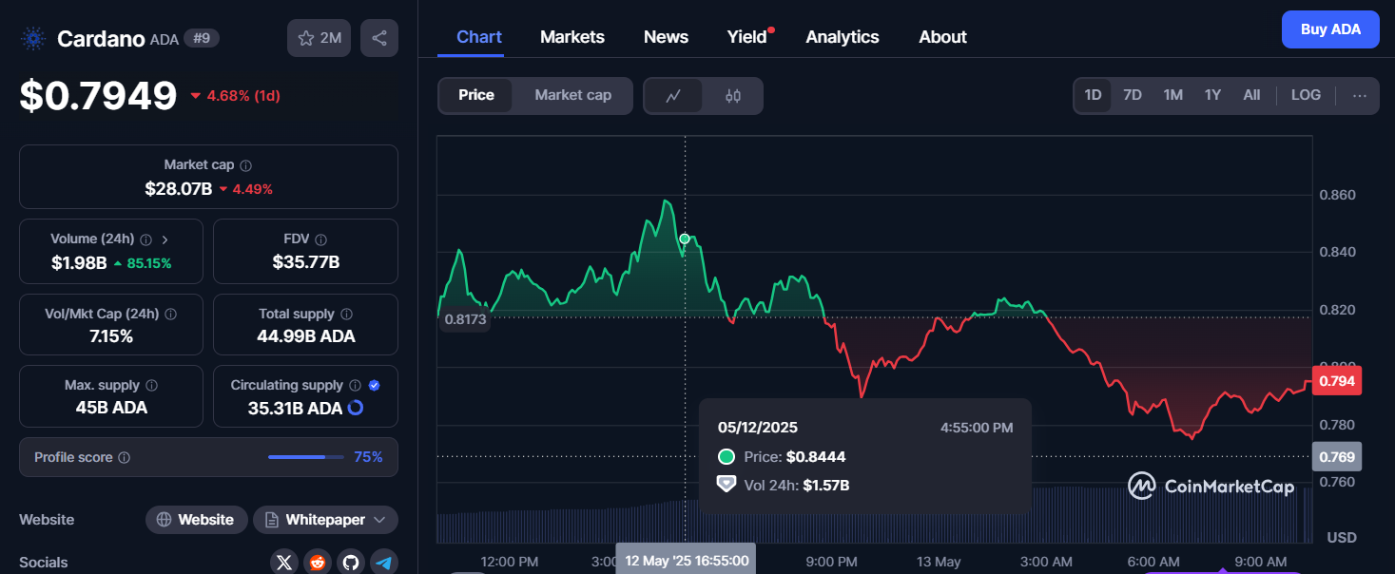This screenshot has width=1395, height=574.
Task: Expand Volume (24h) details arrow
Action: click(x=165, y=239)
